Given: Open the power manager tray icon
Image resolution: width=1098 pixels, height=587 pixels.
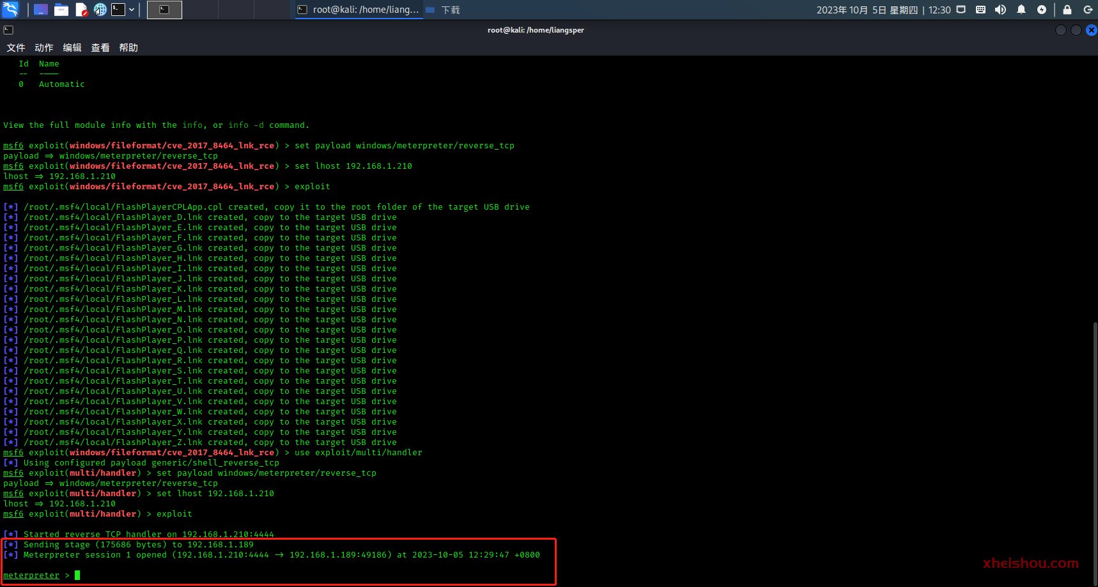Looking at the screenshot, I should [1042, 10].
